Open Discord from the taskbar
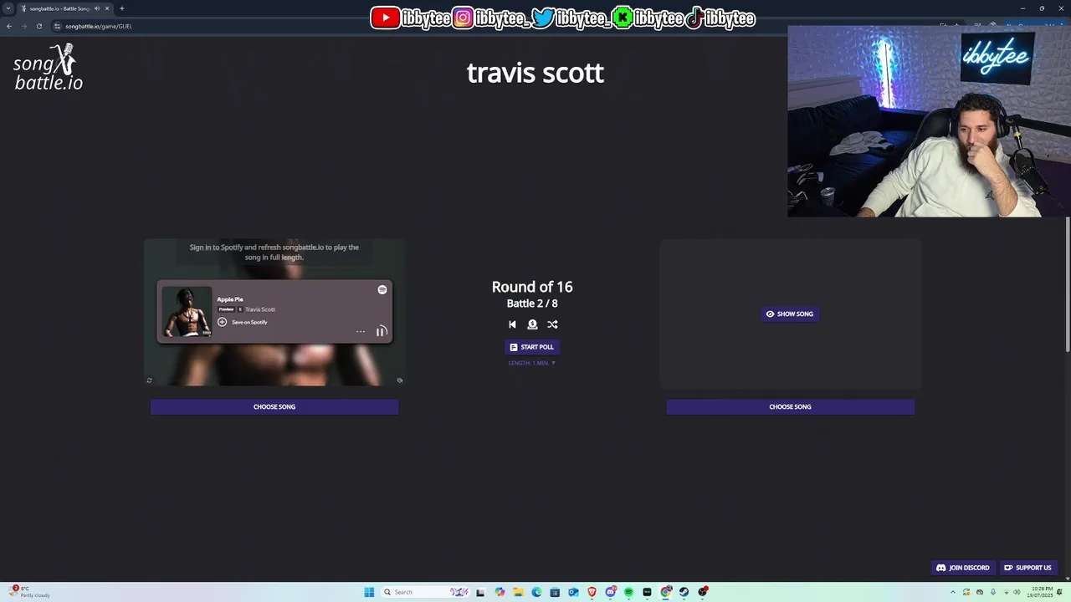Viewport: 1071px width, 602px height. pyautogui.click(x=611, y=592)
